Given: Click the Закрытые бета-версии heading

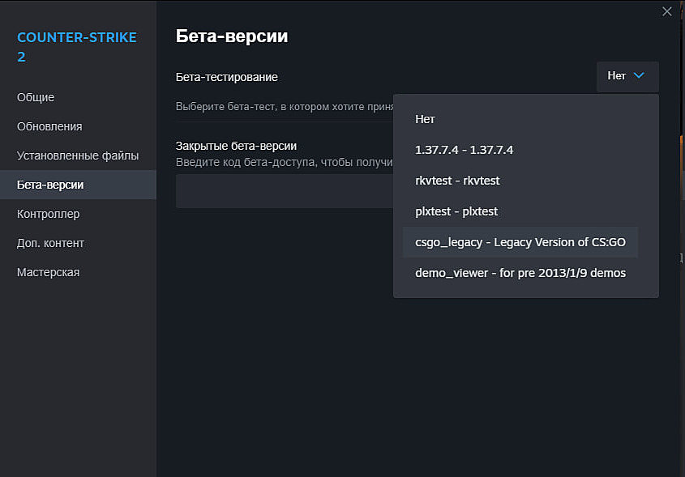Looking at the screenshot, I should point(236,146).
